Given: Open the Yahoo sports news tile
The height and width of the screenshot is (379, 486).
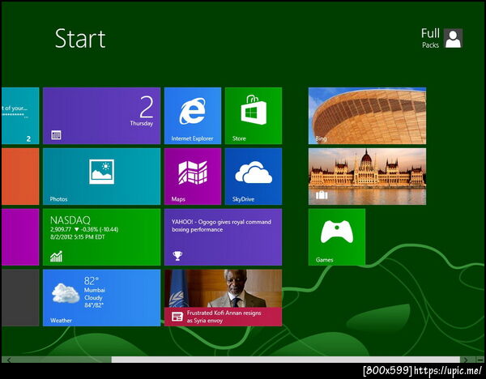Looking at the screenshot, I should (223, 237).
